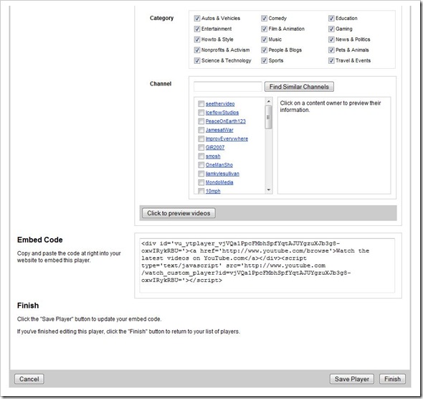The width and height of the screenshot is (423, 399).
Task: Open the GiR2007 channel link
Action: 215,147
